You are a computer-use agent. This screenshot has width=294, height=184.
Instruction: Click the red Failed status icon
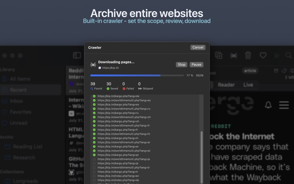(x=124, y=89)
